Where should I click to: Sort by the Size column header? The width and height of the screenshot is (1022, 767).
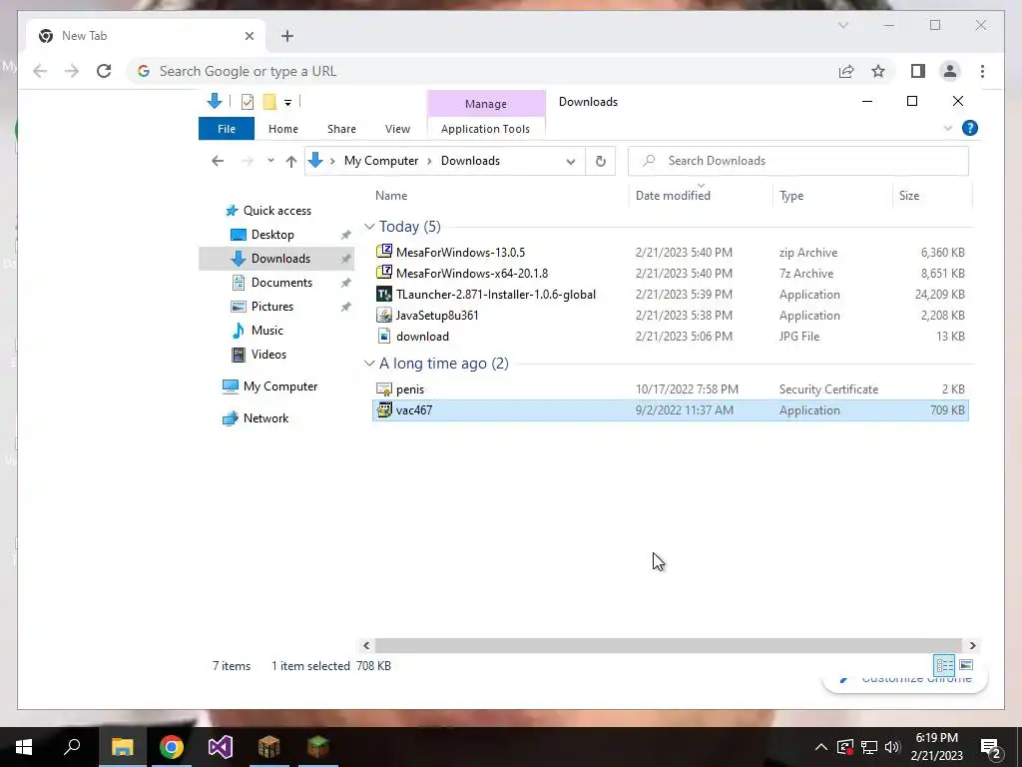coord(909,196)
